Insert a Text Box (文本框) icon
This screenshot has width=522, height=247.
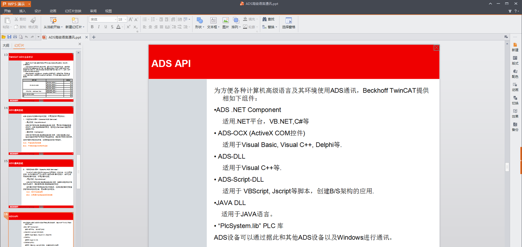pos(213,20)
